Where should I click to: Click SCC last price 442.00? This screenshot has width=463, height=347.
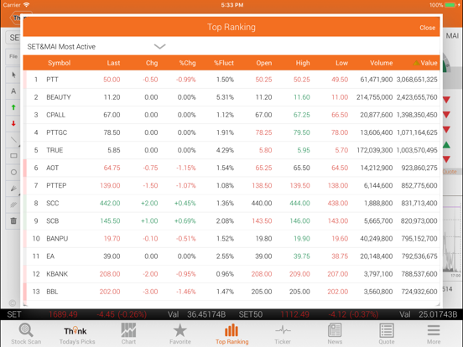click(110, 204)
